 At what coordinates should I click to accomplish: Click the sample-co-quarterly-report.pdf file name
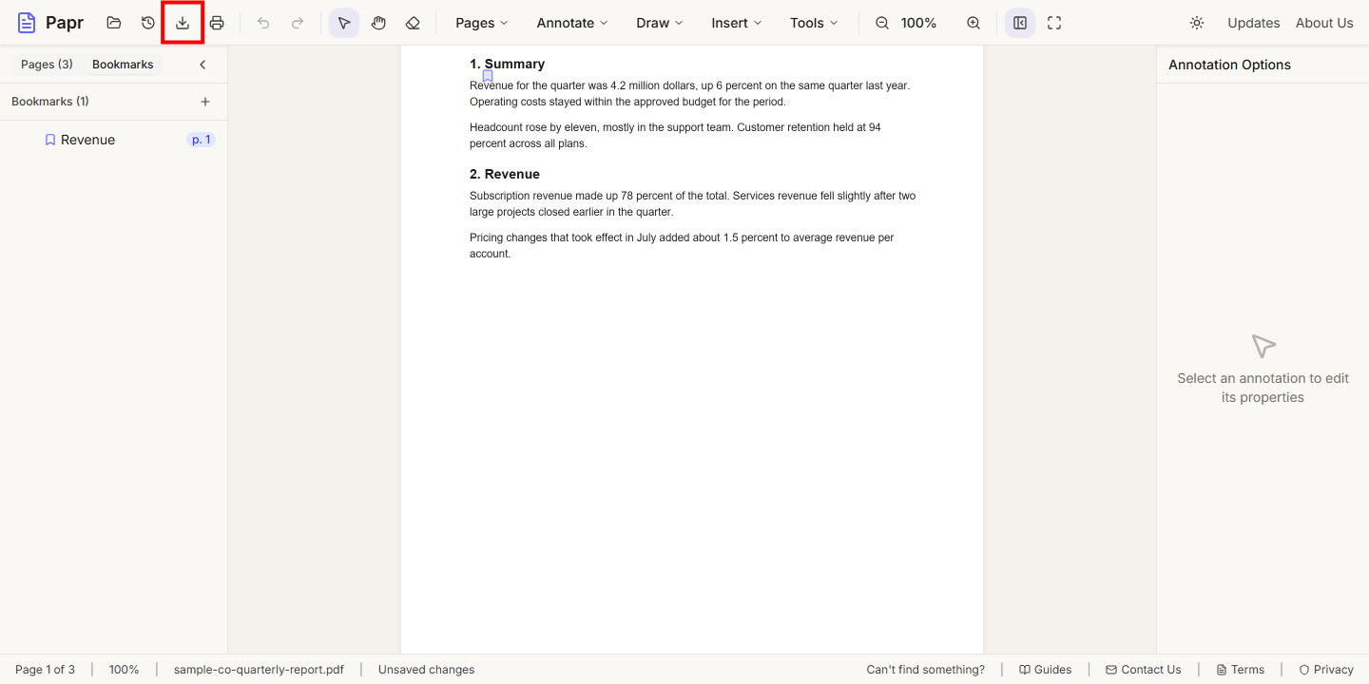pyautogui.click(x=259, y=670)
